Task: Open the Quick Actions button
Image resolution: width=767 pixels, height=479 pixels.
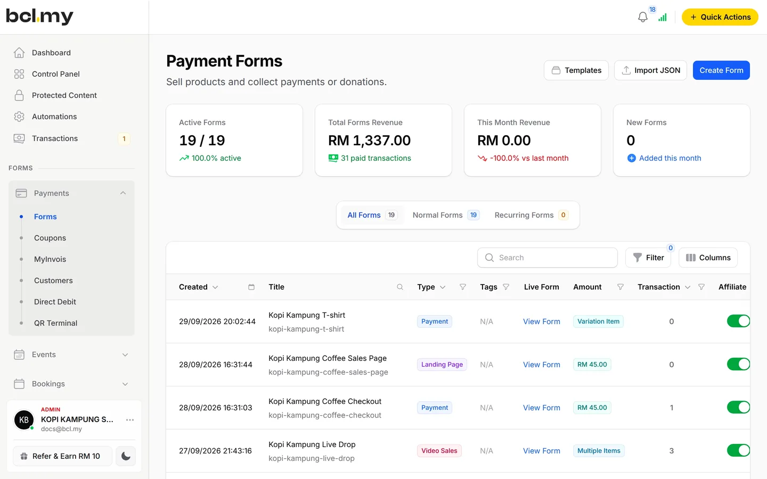Action: click(720, 17)
